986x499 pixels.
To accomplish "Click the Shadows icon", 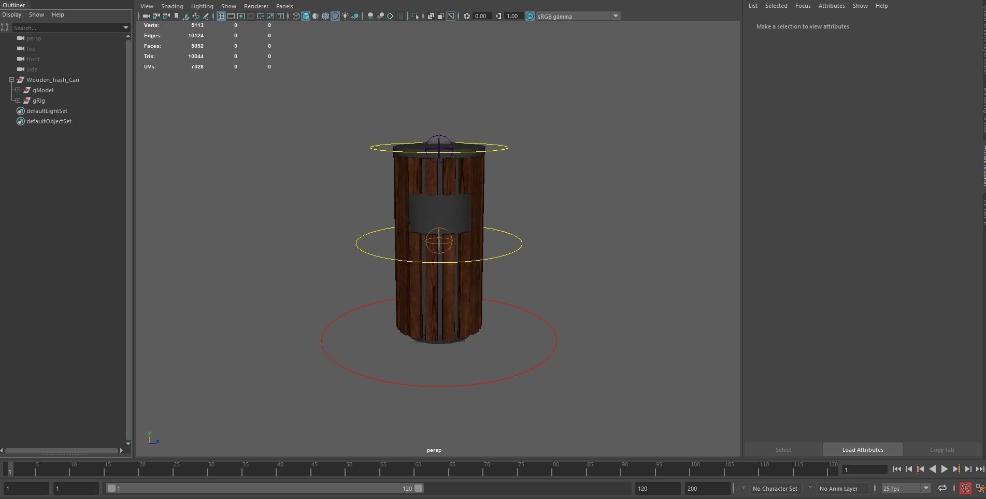I will point(355,16).
